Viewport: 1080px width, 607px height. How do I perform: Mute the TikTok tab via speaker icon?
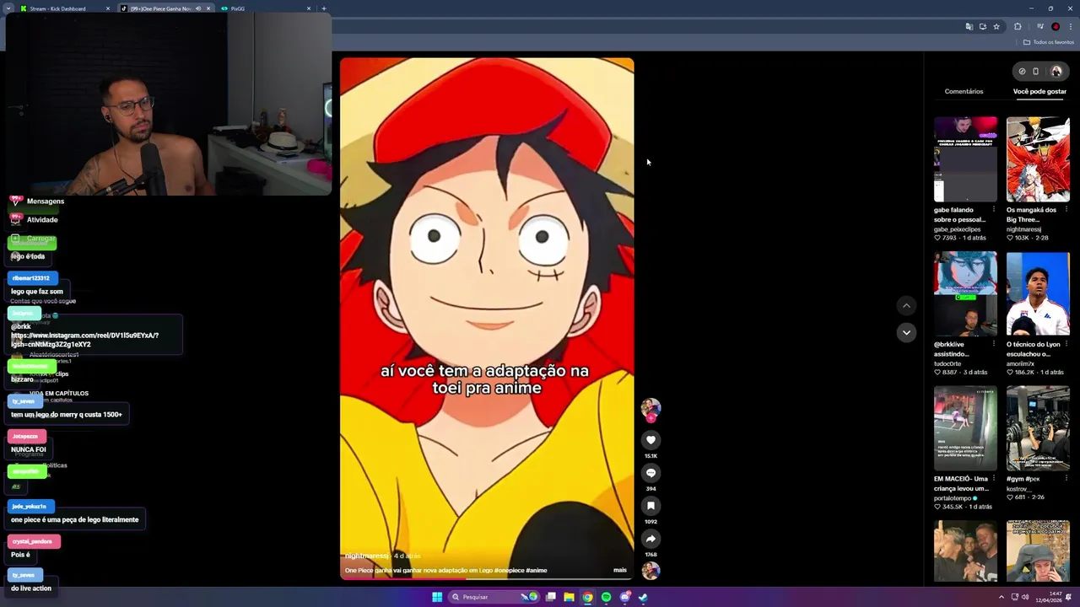coord(198,8)
